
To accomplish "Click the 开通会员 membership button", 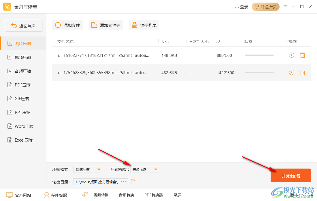I will click(265, 7).
